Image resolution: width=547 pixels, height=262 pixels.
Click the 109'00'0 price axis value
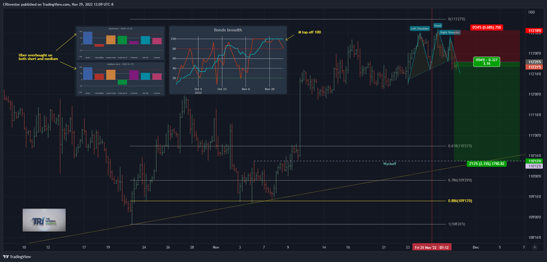[534, 217]
